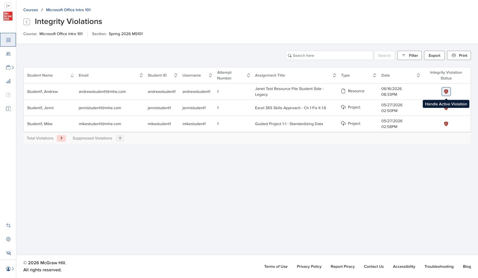
Task: Click email mikestudent1@mhe.com
Action: (100, 124)
